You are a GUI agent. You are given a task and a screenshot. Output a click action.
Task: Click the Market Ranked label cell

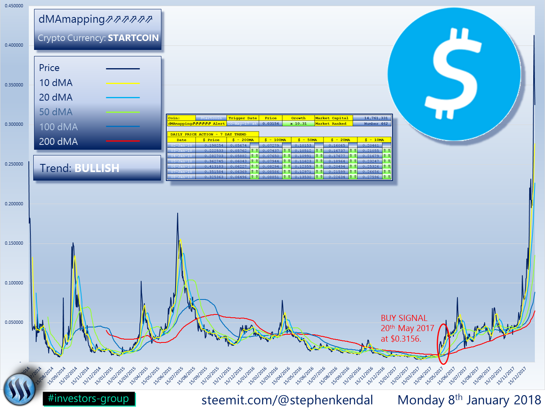point(334,123)
